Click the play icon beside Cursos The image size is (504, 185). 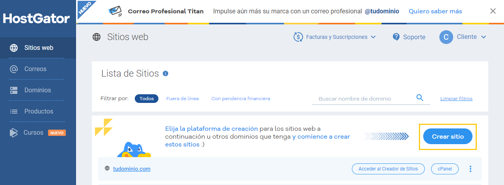(14, 133)
